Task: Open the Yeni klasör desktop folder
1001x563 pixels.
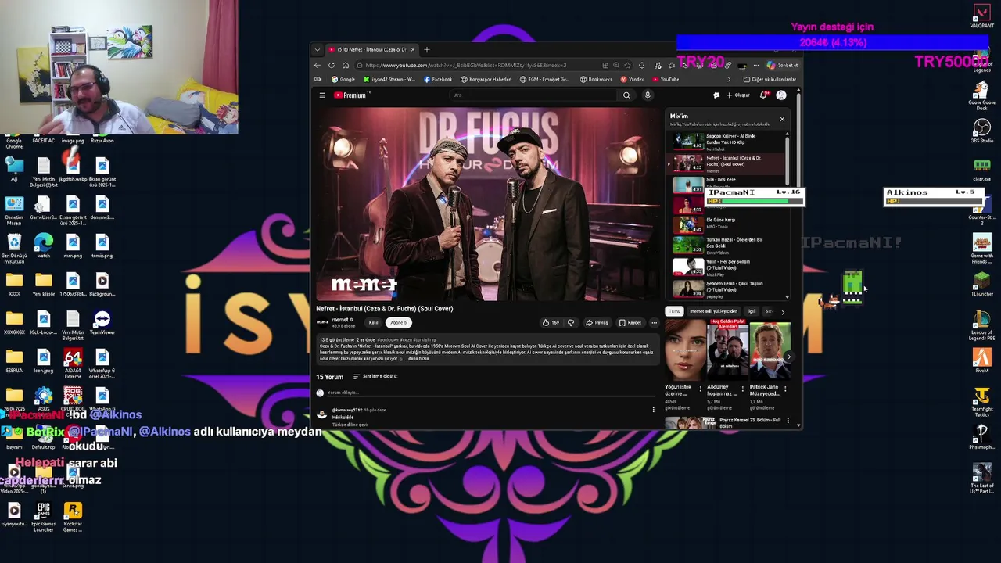Action: click(x=44, y=285)
